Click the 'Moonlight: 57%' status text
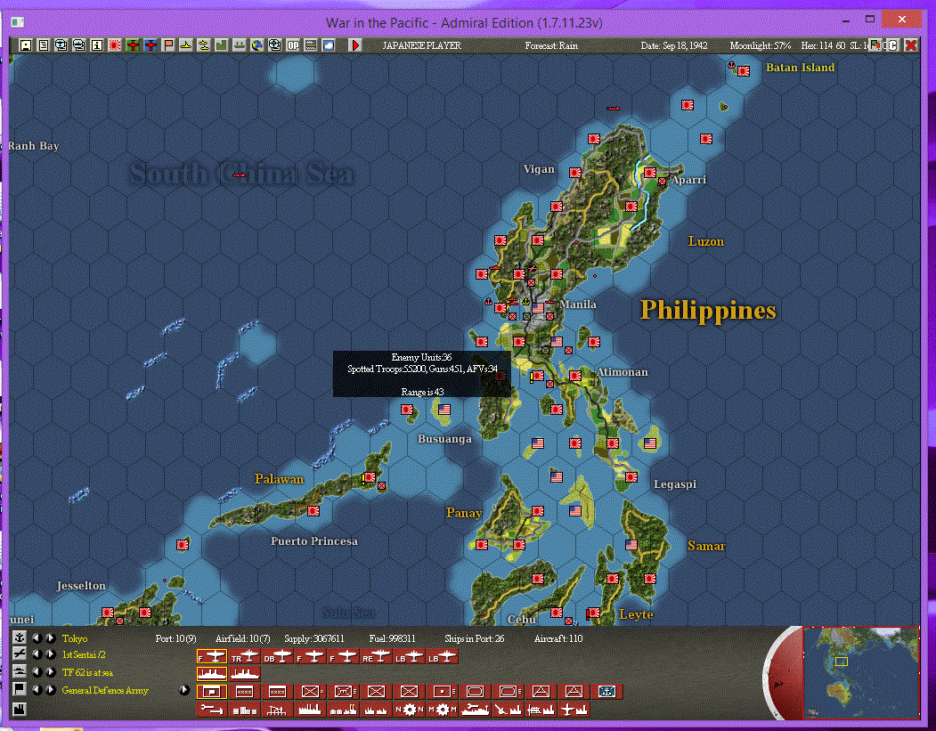The width and height of the screenshot is (936, 731). 760,45
